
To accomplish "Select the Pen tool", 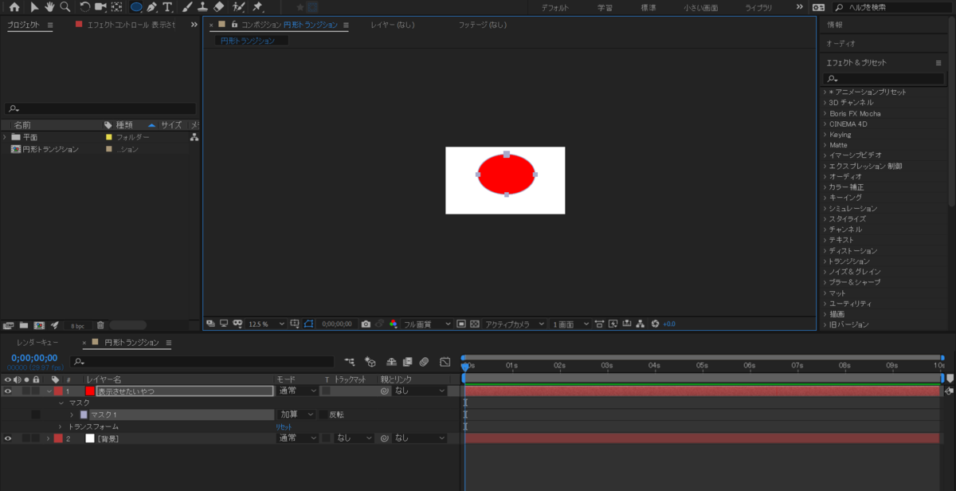I will [152, 6].
